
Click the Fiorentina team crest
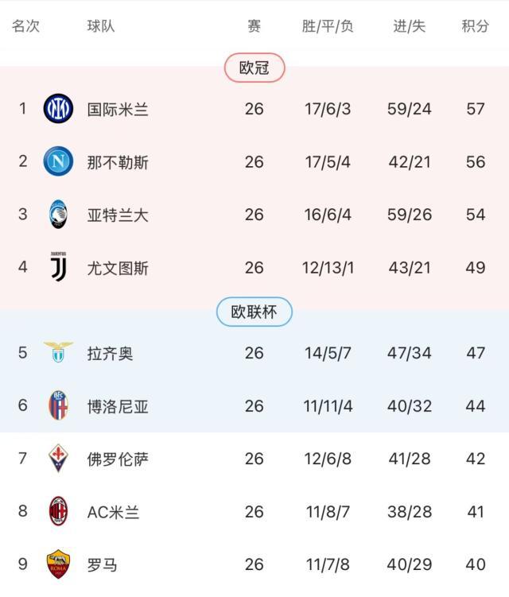point(58,459)
